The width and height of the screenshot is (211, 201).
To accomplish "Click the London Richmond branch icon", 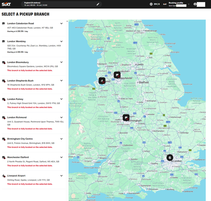I will pyautogui.click(x=4, y=118).
